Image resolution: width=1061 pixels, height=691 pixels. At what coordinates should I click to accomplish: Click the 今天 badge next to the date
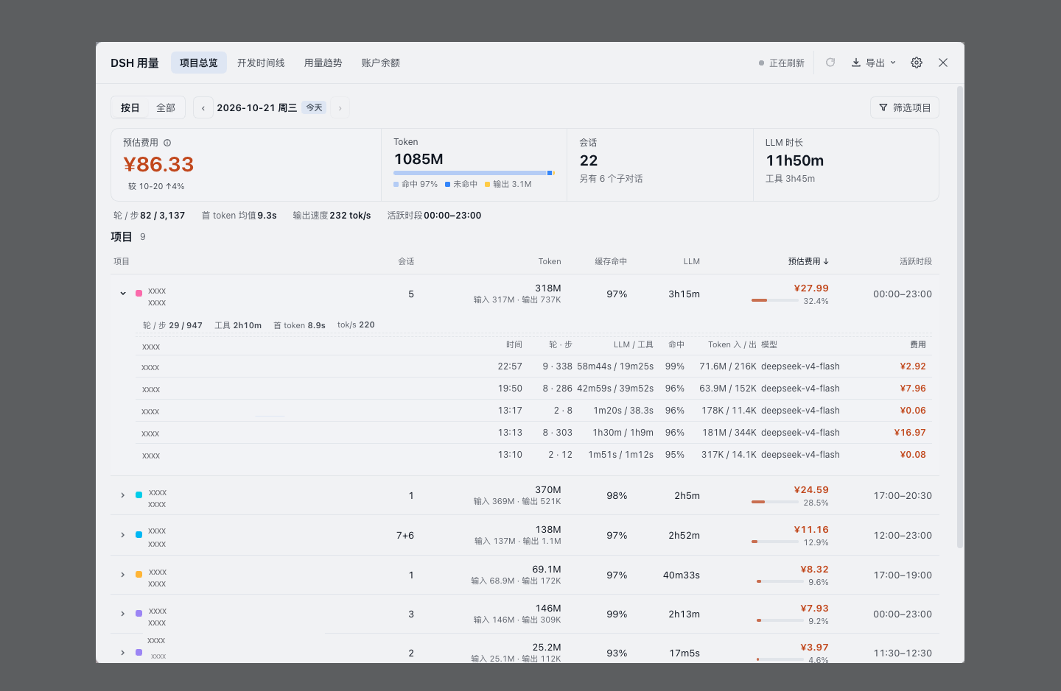pyautogui.click(x=315, y=108)
